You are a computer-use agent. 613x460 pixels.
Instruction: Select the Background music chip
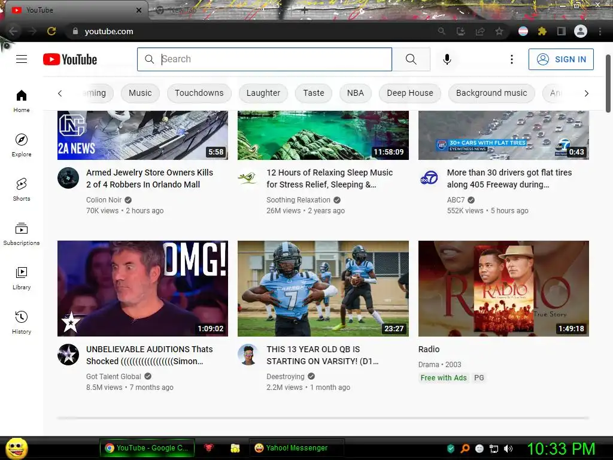coord(491,93)
